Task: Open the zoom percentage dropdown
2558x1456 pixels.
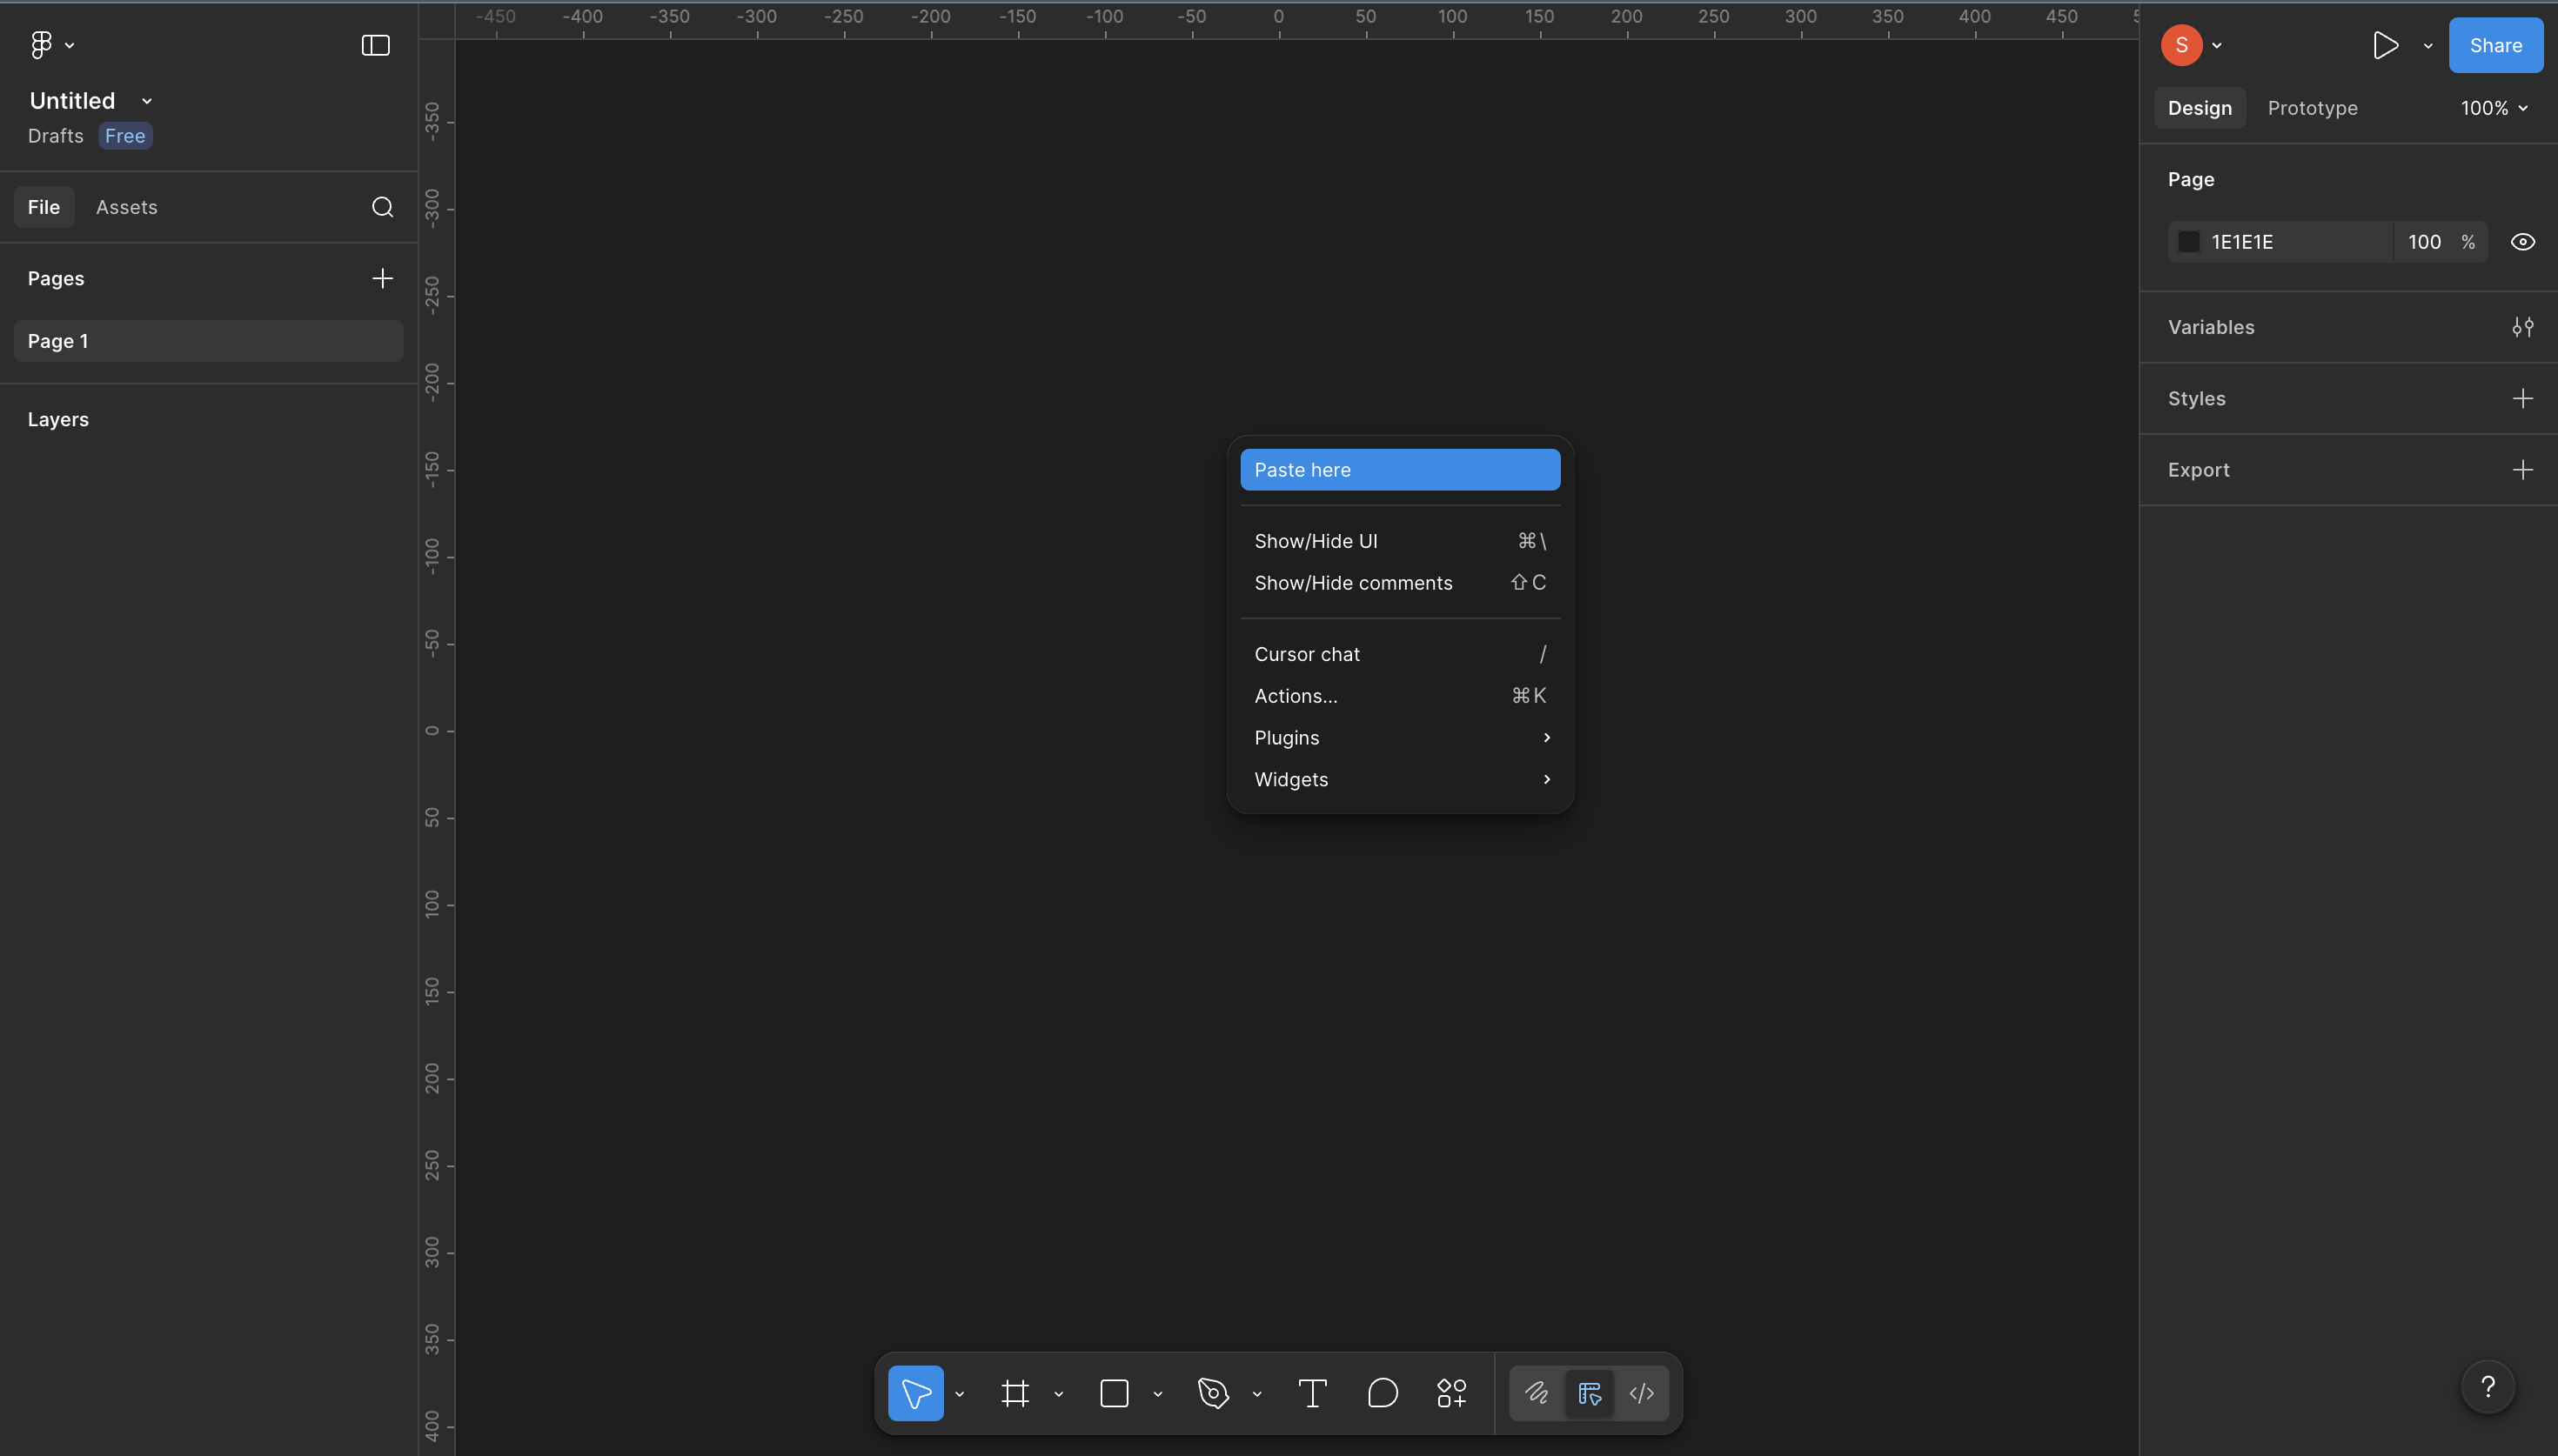Action: [2492, 108]
